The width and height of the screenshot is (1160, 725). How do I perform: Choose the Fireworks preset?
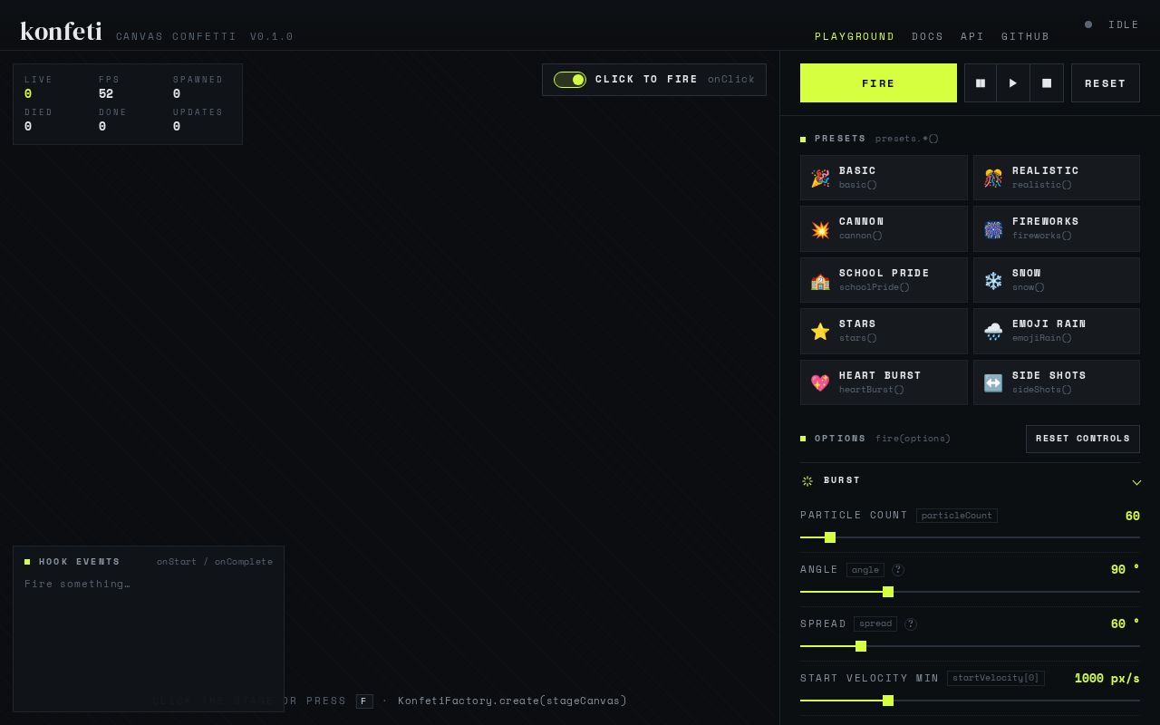click(1057, 228)
